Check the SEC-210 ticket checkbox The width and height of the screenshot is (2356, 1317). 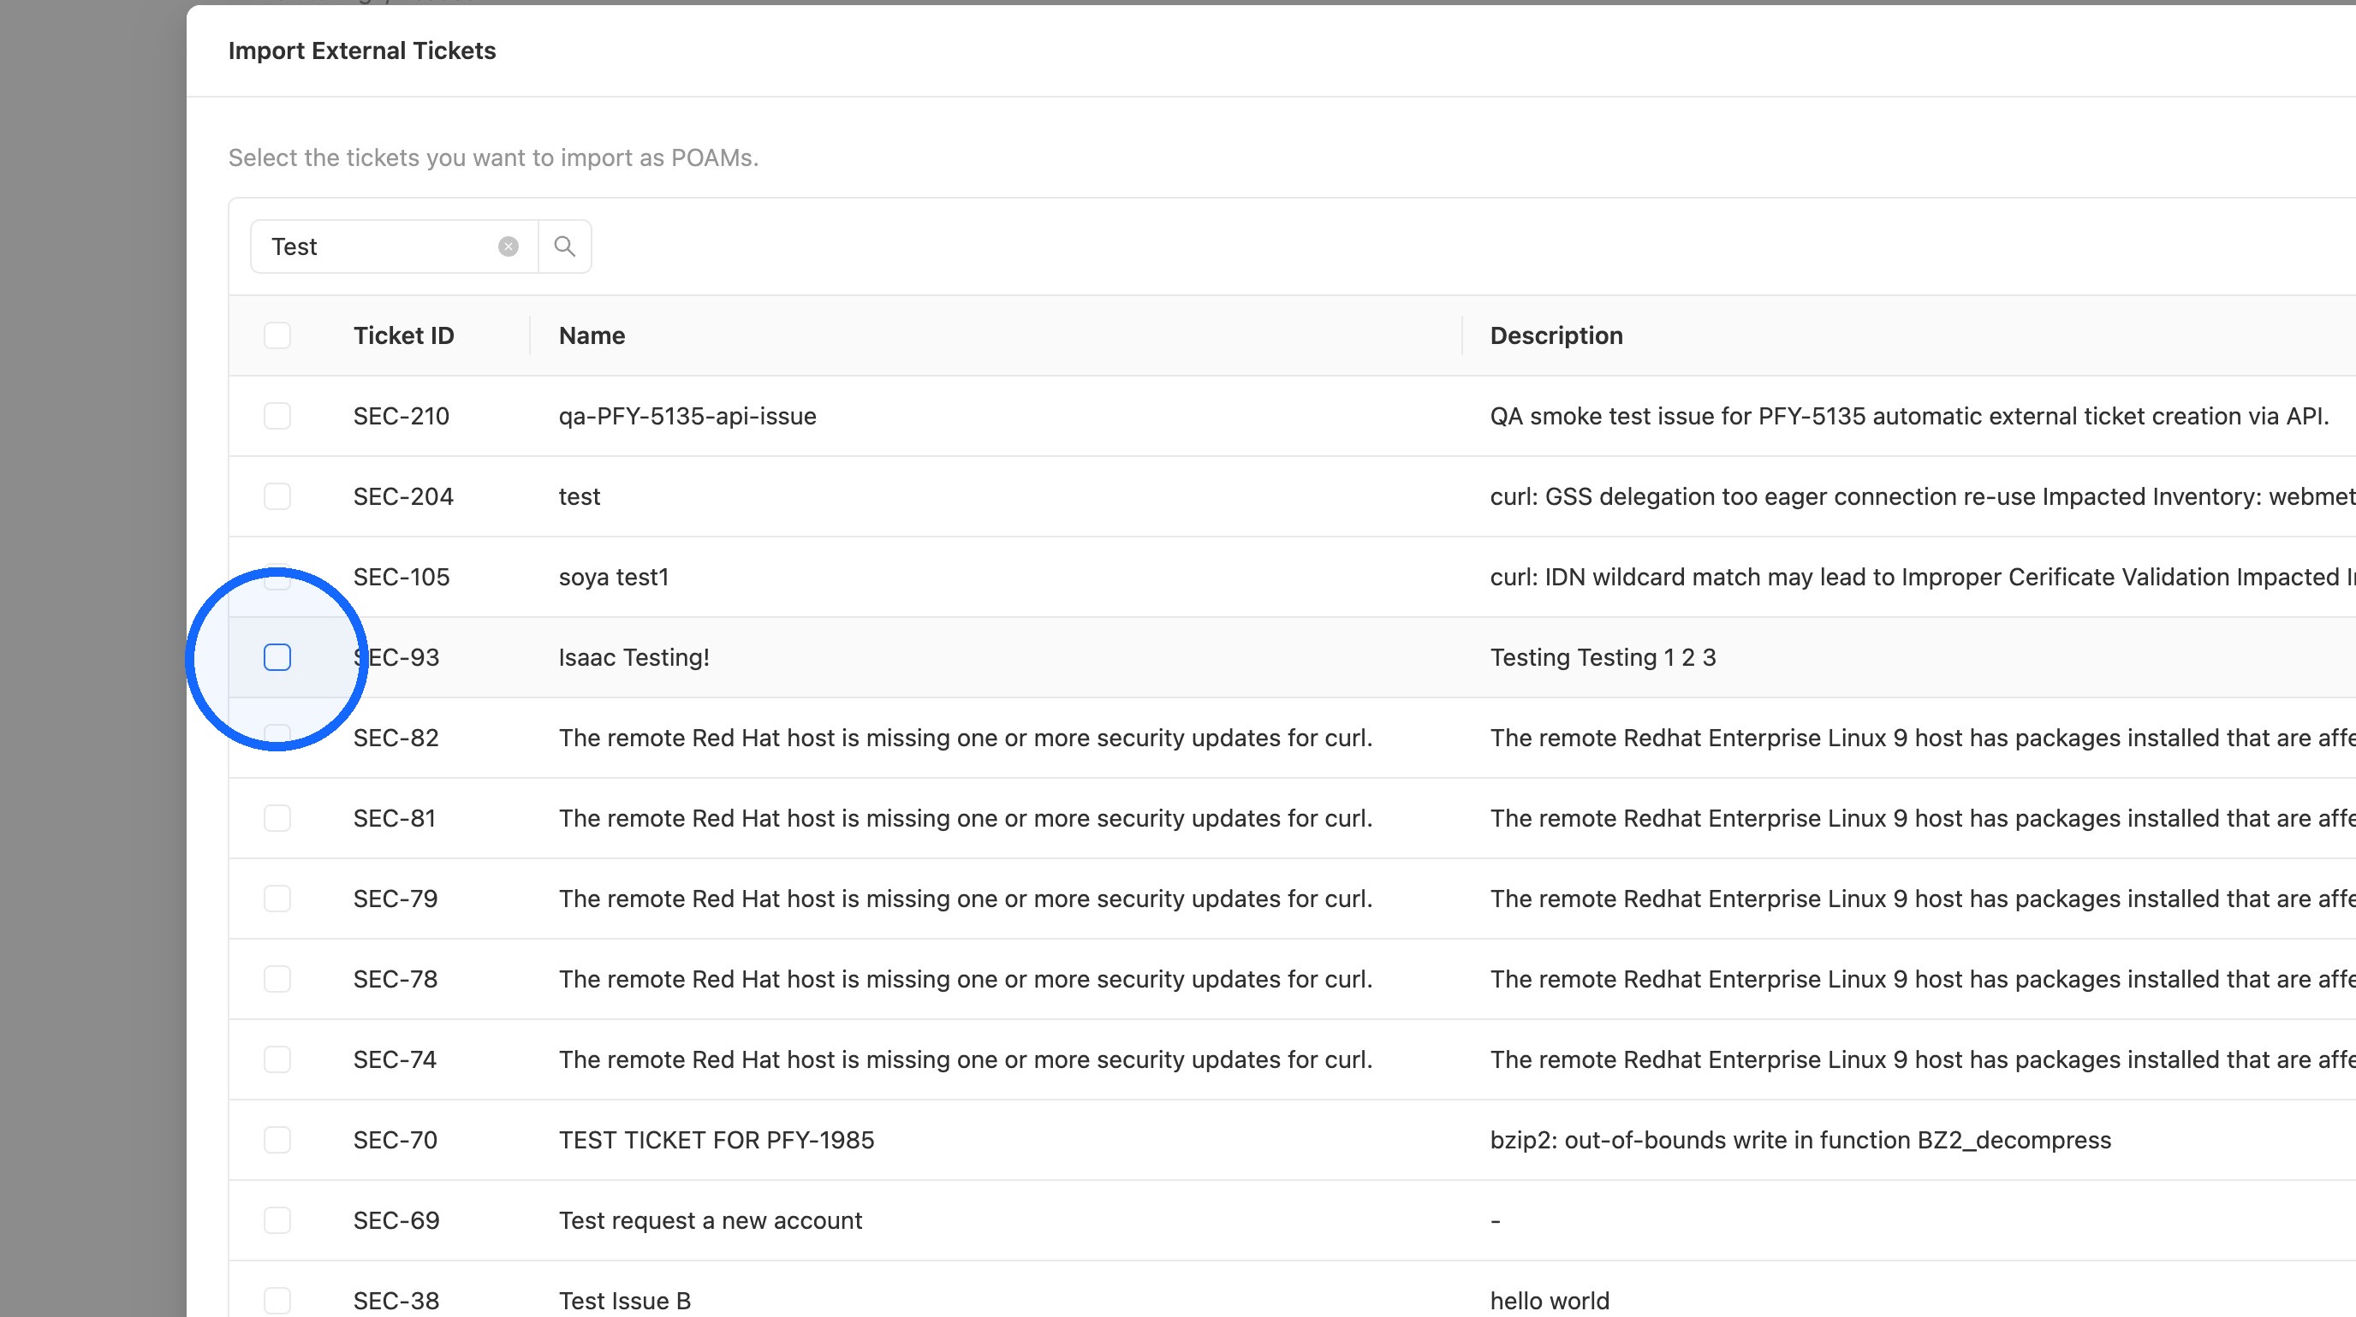coord(277,416)
